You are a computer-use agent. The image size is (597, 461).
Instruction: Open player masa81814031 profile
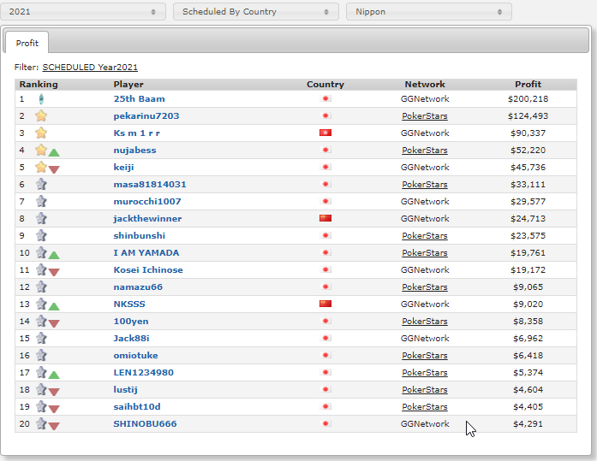(150, 185)
